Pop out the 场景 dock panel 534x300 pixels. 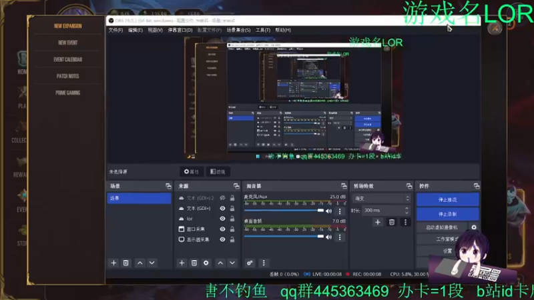(x=168, y=186)
